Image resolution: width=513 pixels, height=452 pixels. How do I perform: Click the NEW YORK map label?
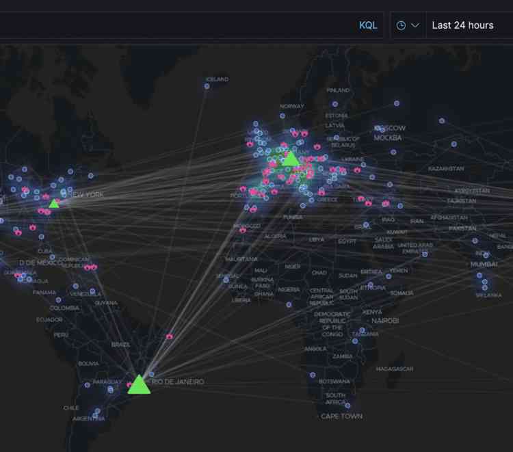coord(87,195)
